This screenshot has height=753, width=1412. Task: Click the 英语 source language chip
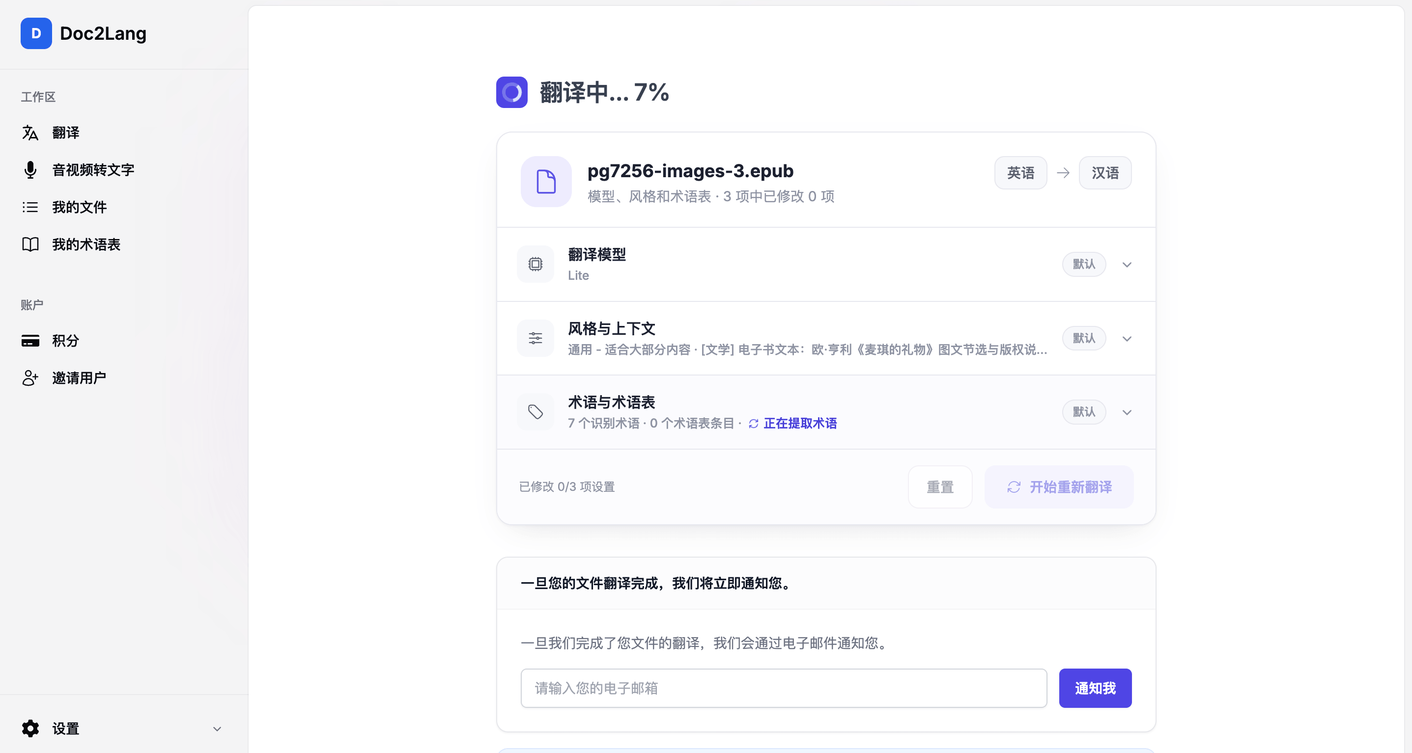1020,172
